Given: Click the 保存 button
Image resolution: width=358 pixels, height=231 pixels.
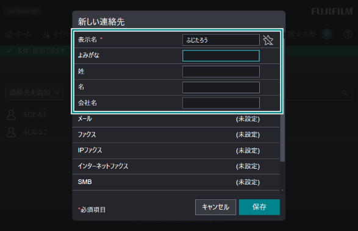Looking at the screenshot, I should (x=259, y=207).
